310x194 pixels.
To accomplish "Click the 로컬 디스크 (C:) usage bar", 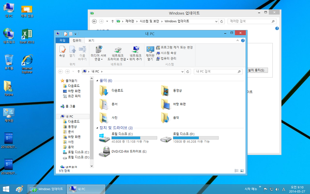I will 134,138.
